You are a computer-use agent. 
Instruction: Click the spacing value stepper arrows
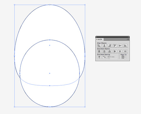(109, 57)
